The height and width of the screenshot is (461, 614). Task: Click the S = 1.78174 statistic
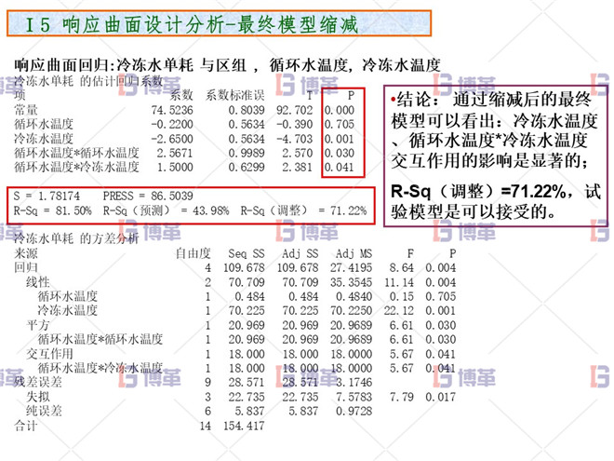(x=53, y=197)
